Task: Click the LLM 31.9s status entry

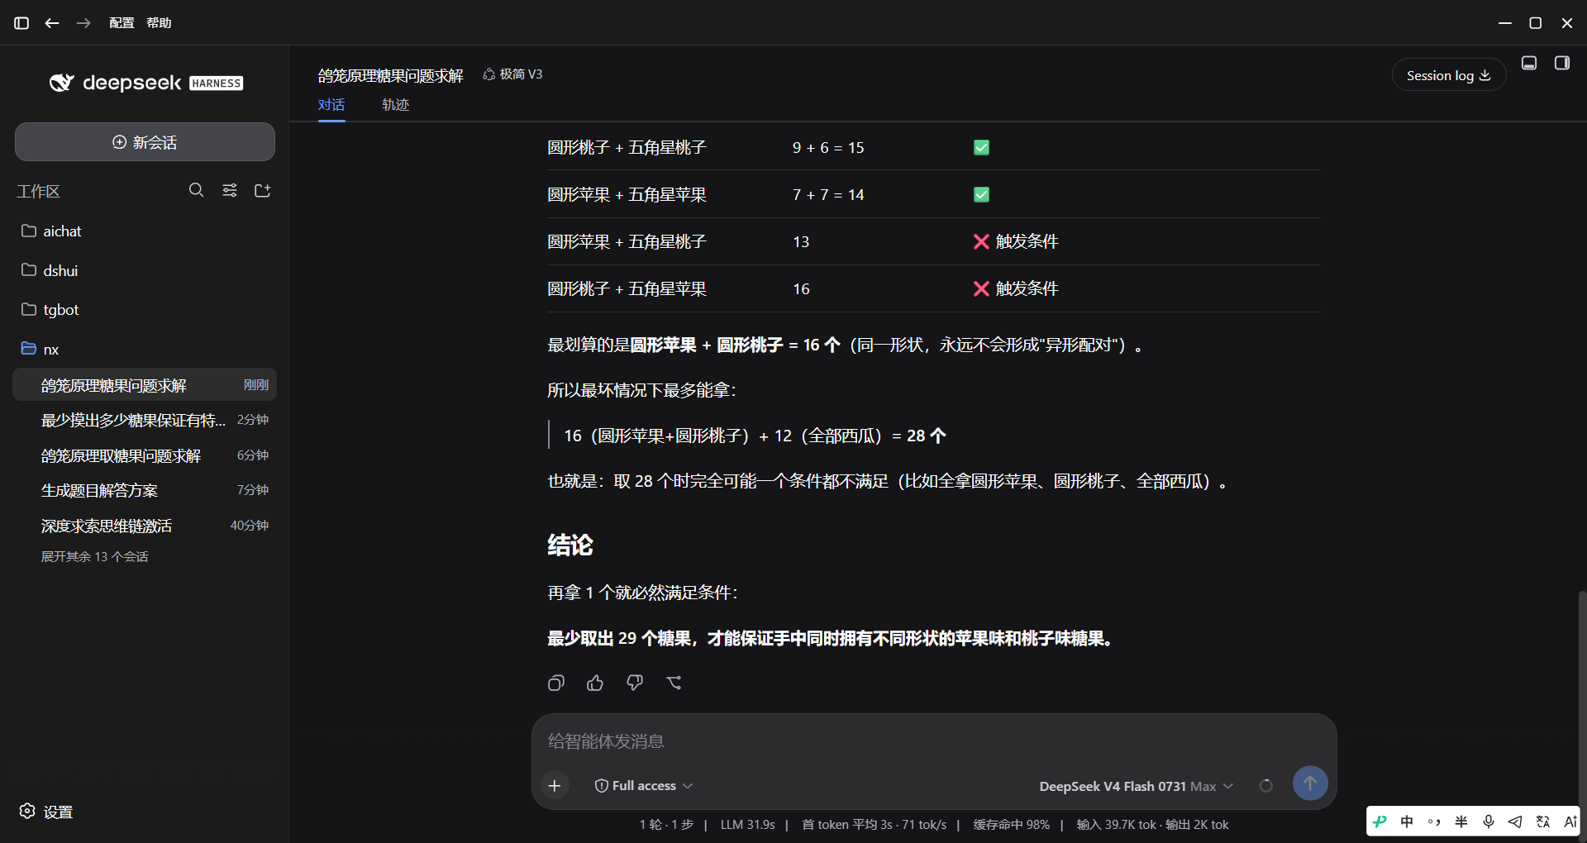Action: [x=747, y=825]
